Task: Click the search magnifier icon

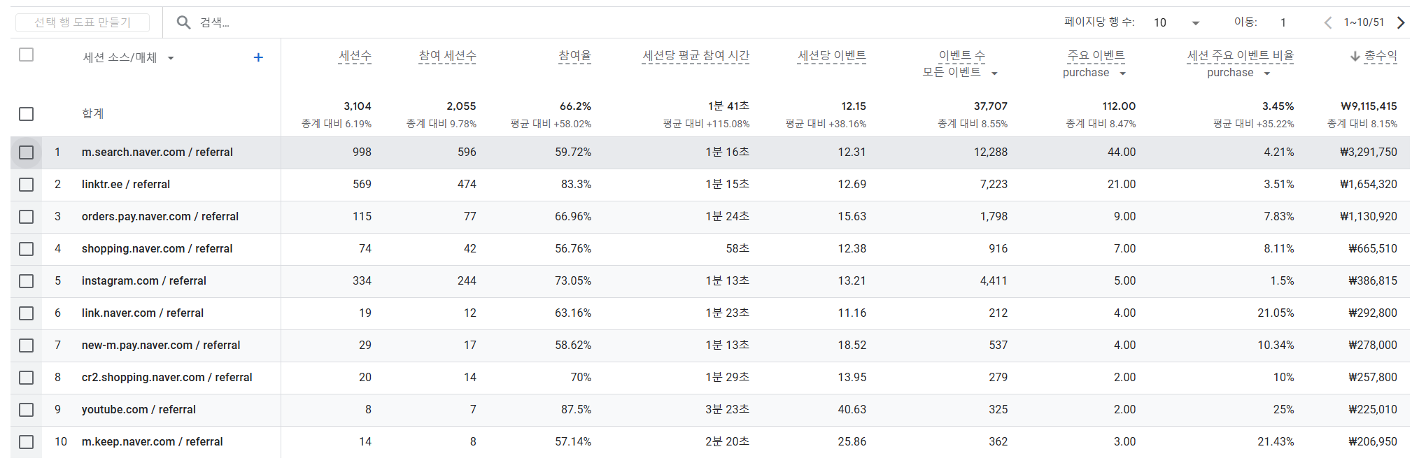Action: click(183, 22)
